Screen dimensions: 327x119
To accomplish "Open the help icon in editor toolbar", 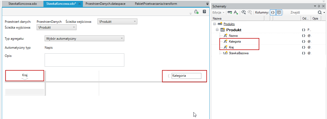I will pyautogui.click(x=204, y=12).
